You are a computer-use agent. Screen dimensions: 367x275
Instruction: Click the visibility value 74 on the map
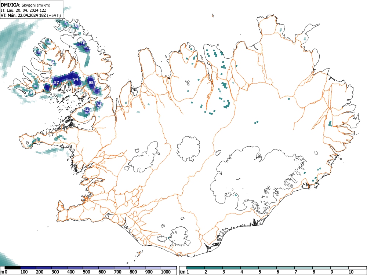53,62
